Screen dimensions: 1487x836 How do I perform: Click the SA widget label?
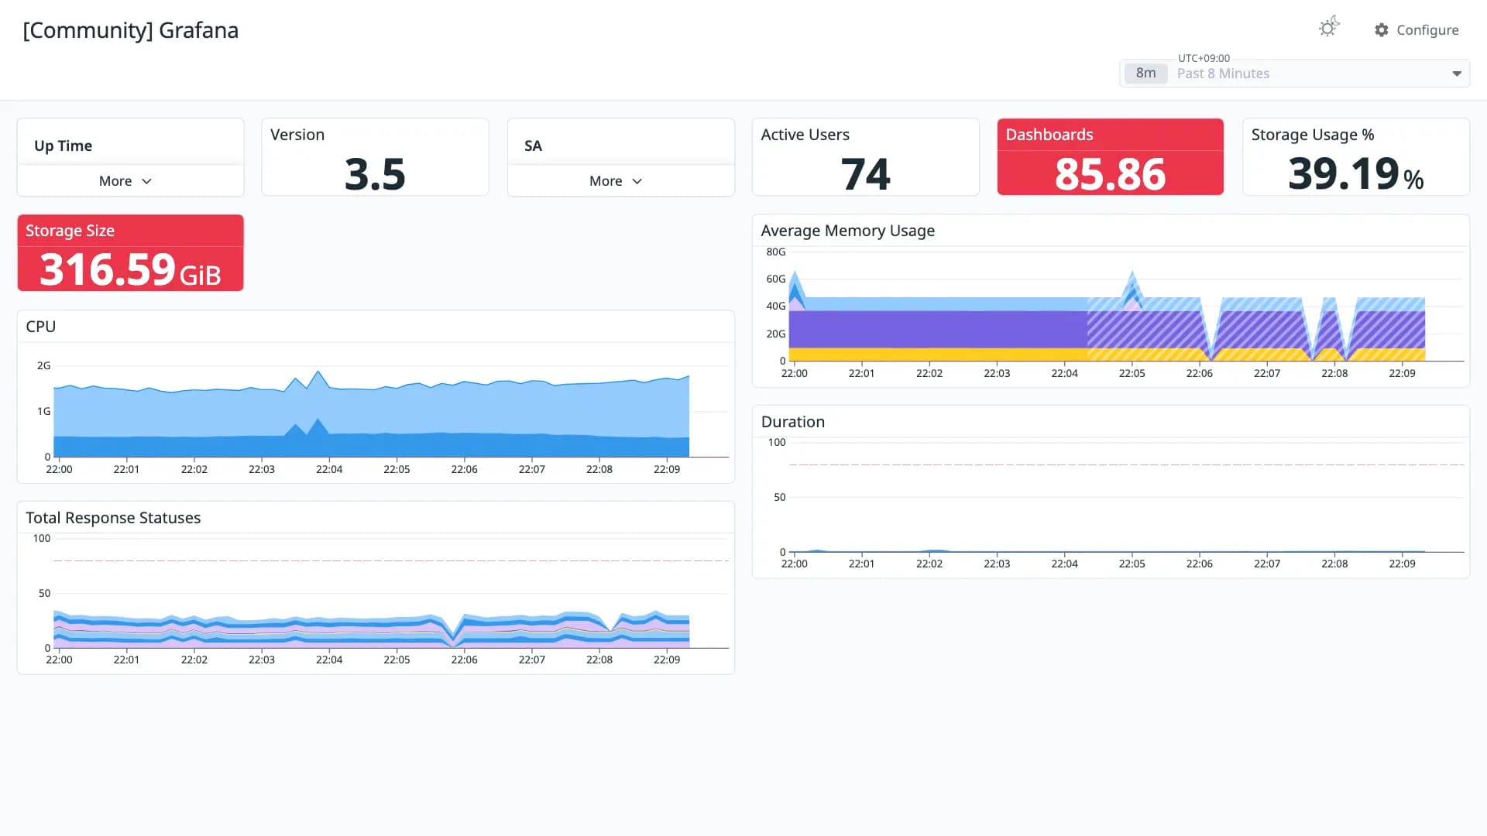533,146
